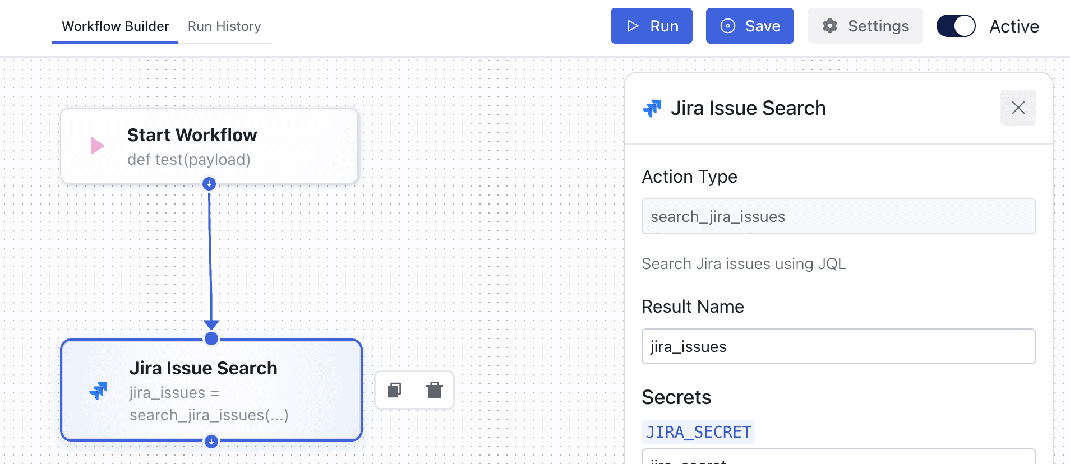Click the Run button

coord(651,26)
